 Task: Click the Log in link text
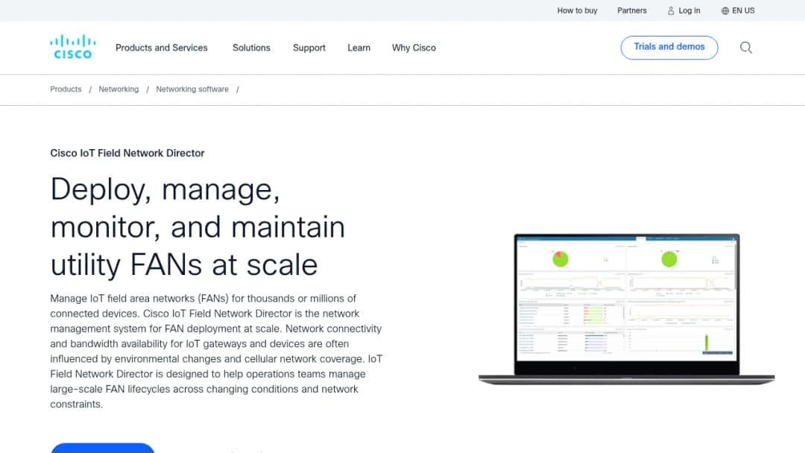689,10
